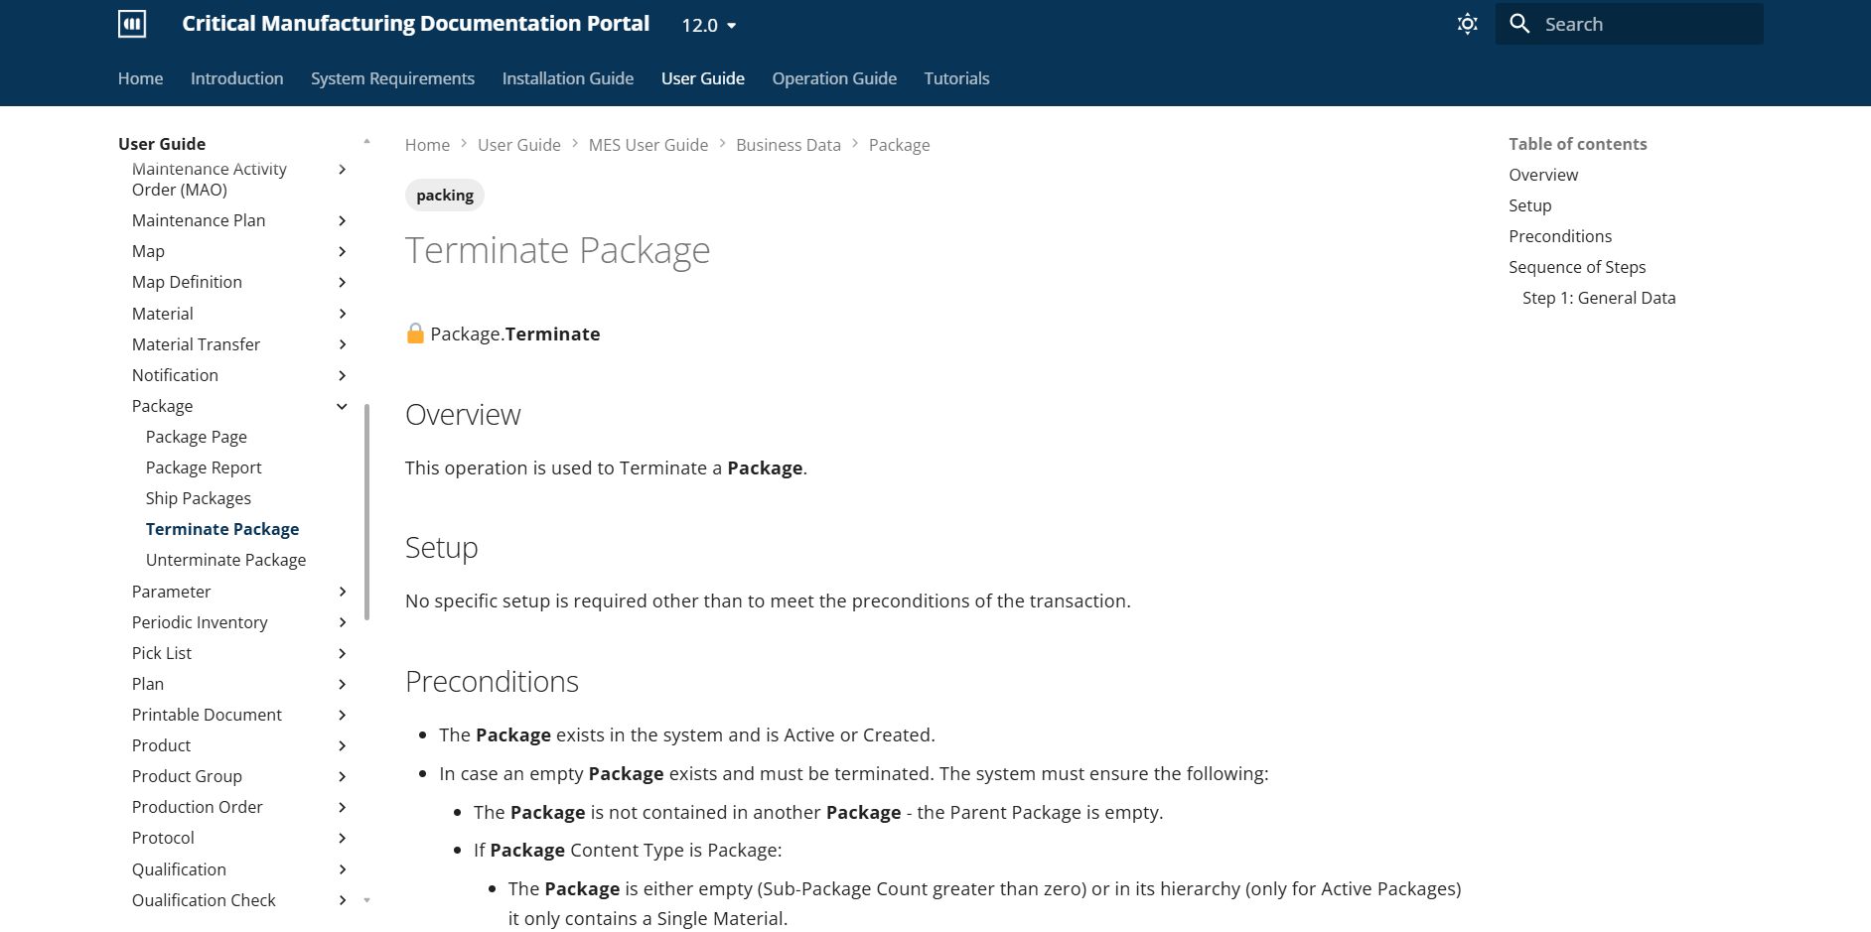
Task: Open the 12.0 version dropdown
Action: [709, 25]
